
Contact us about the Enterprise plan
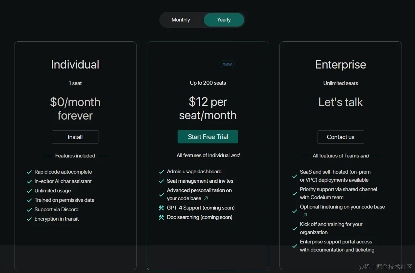(340, 137)
